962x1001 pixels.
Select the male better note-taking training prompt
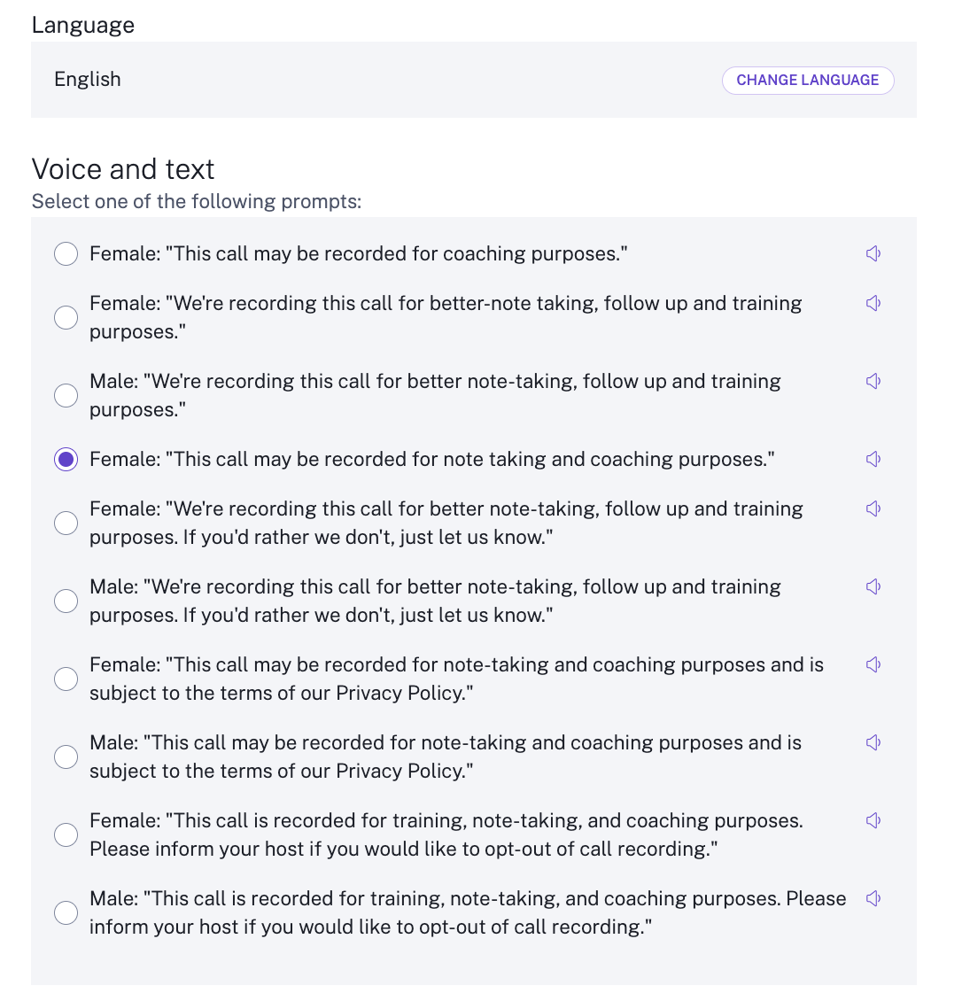66,395
